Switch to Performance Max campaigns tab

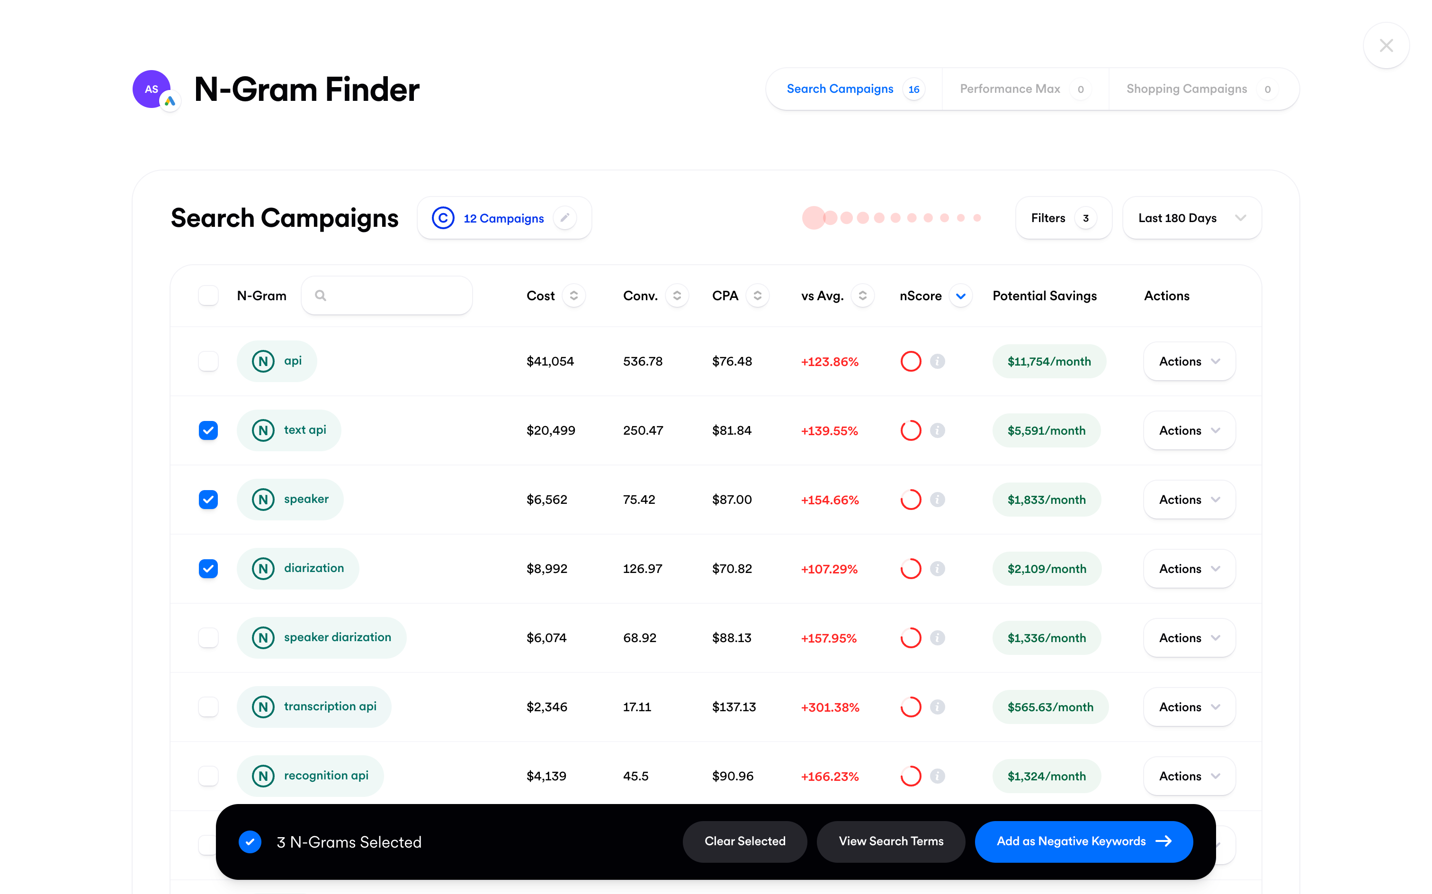pos(1010,88)
